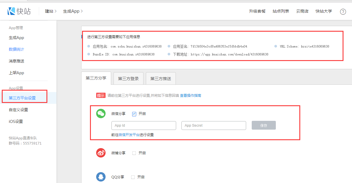
Task: Expand the 生成App breadcrumb menu
Action: 73,11
